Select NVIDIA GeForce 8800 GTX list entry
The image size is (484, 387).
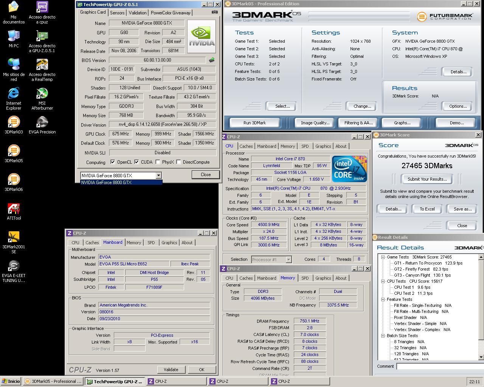pos(121,182)
